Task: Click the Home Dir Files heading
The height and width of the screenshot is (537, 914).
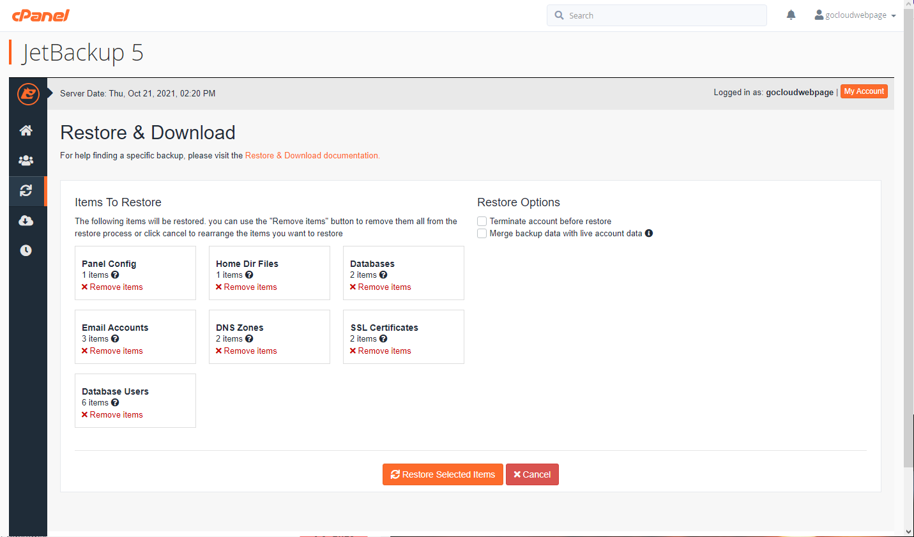Action: [x=247, y=264]
